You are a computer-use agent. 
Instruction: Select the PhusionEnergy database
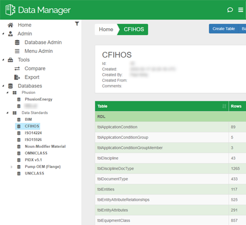click(x=39, y=100)
